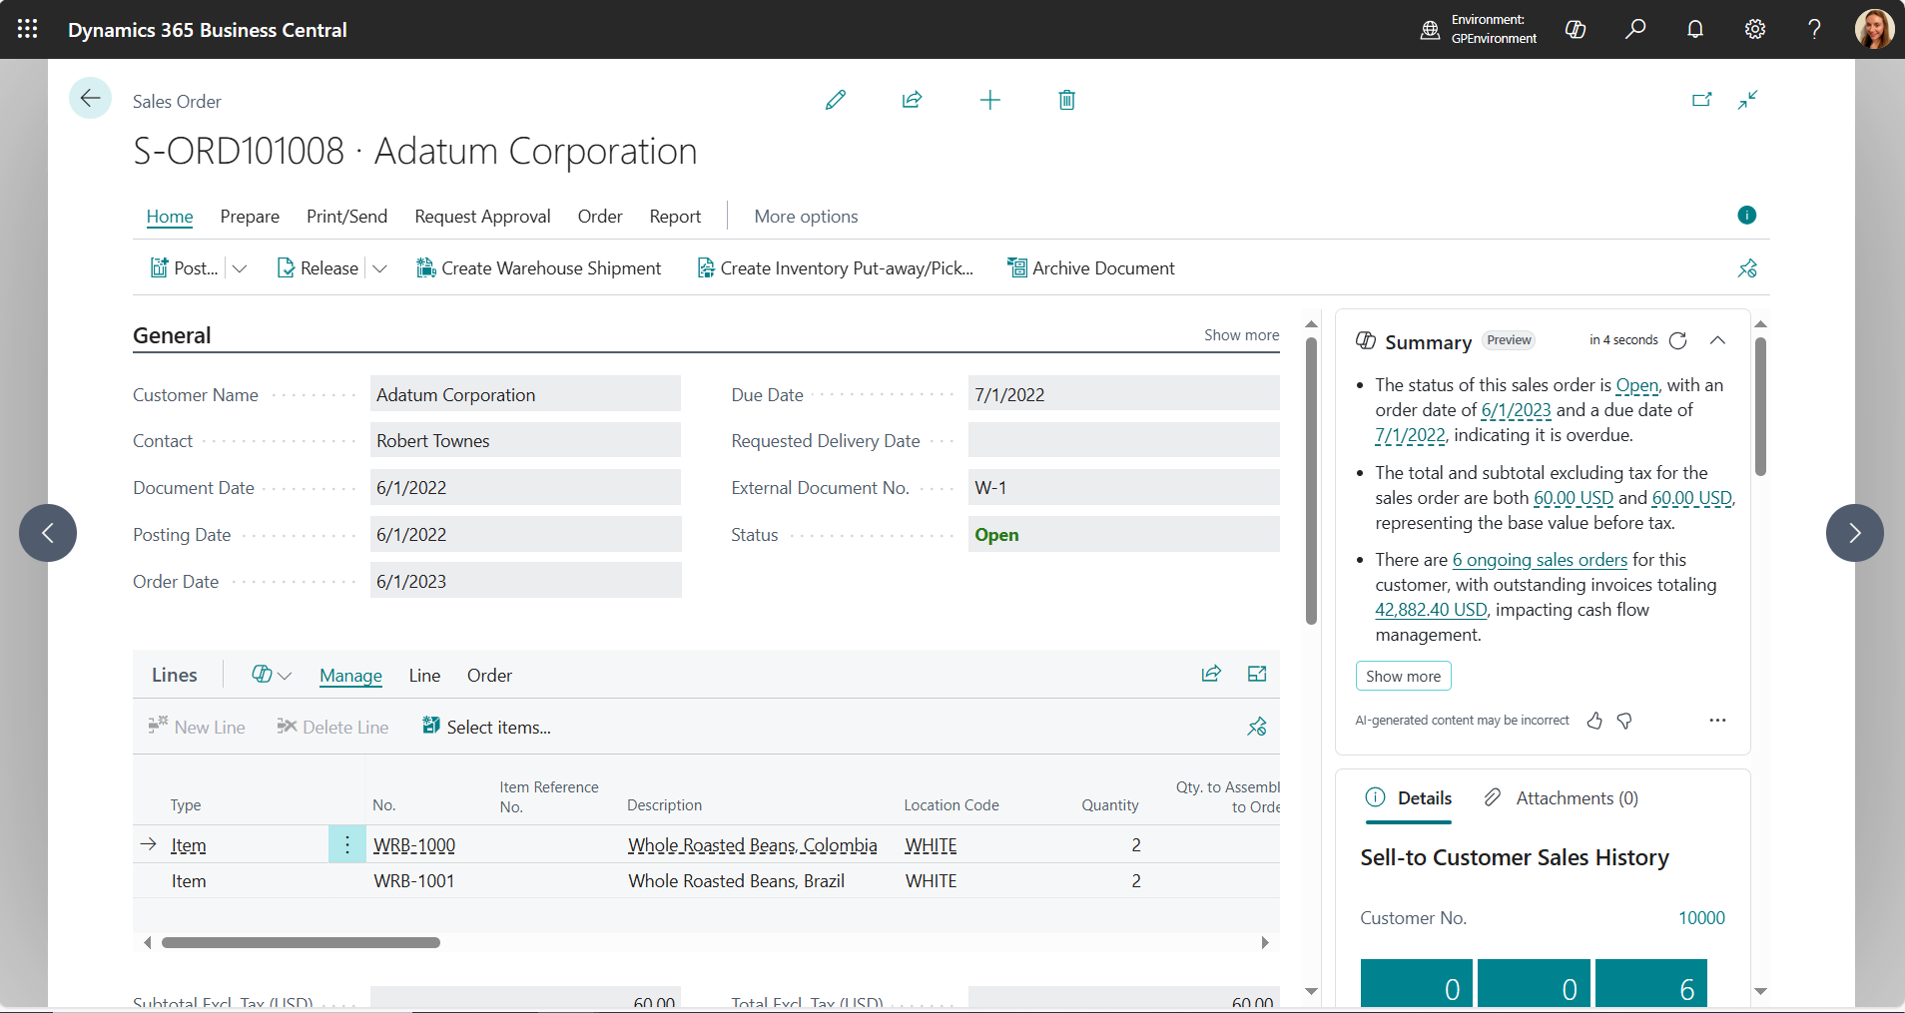This screenshot has width=1905, height=1013.
Task: Click the search magnifier icon
Action: (1635, 29)
